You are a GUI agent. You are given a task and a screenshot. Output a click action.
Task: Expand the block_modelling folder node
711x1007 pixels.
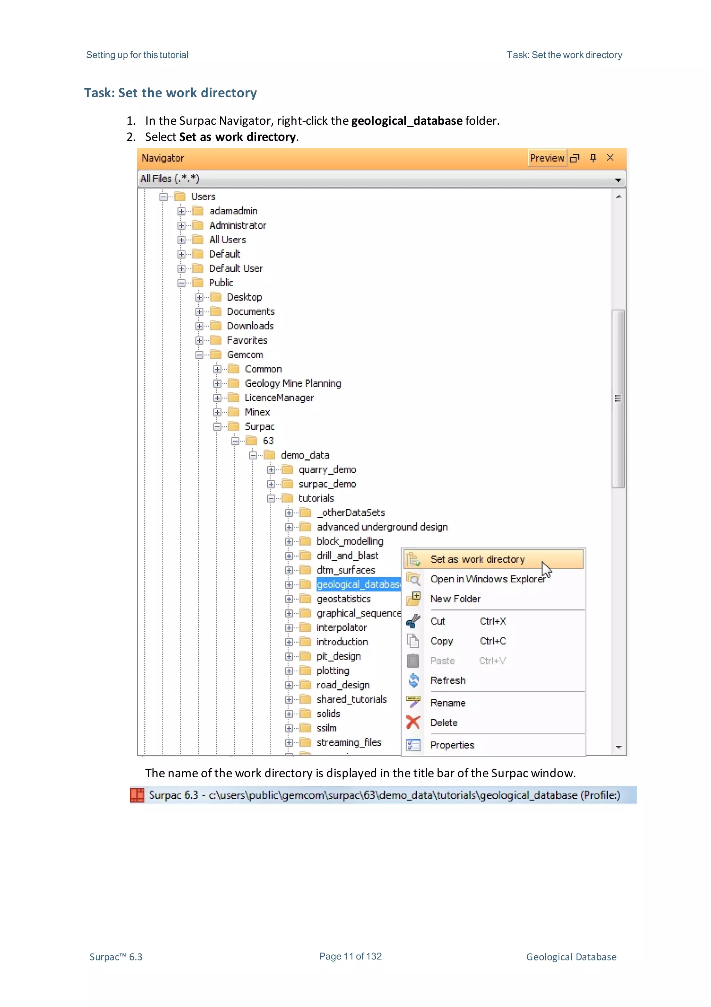(x=289, y=542)
